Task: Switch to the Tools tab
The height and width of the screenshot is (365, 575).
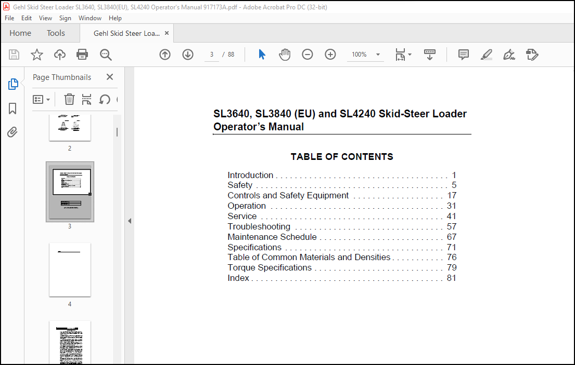Action: (x=56, y=33)
